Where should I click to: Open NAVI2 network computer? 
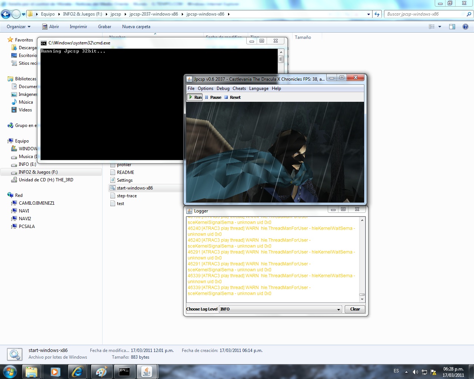[25, 219]
